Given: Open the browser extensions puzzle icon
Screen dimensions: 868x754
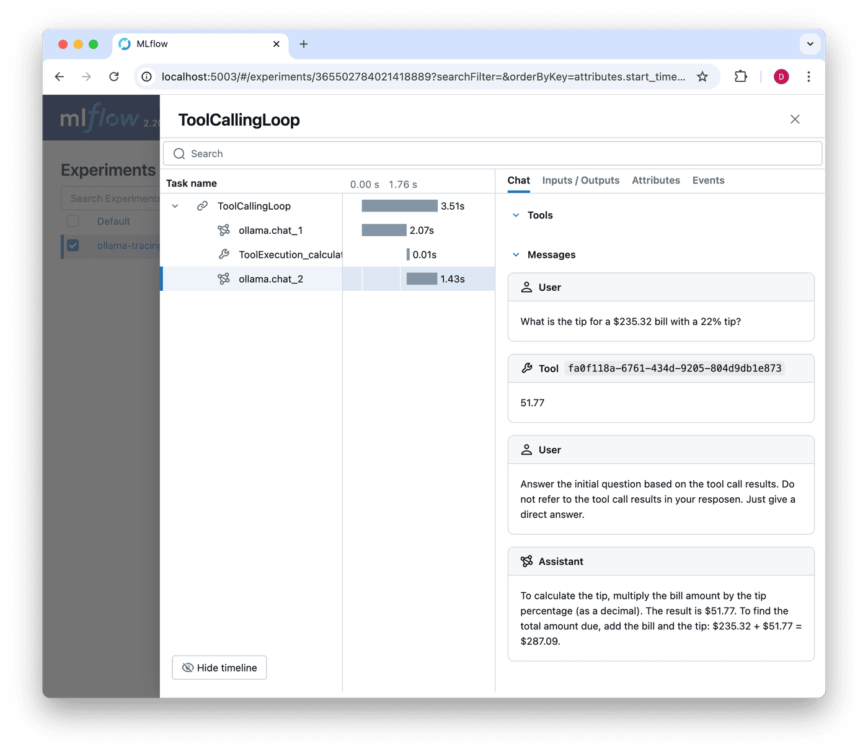Looking at the screenshot, I should (740, 77).
